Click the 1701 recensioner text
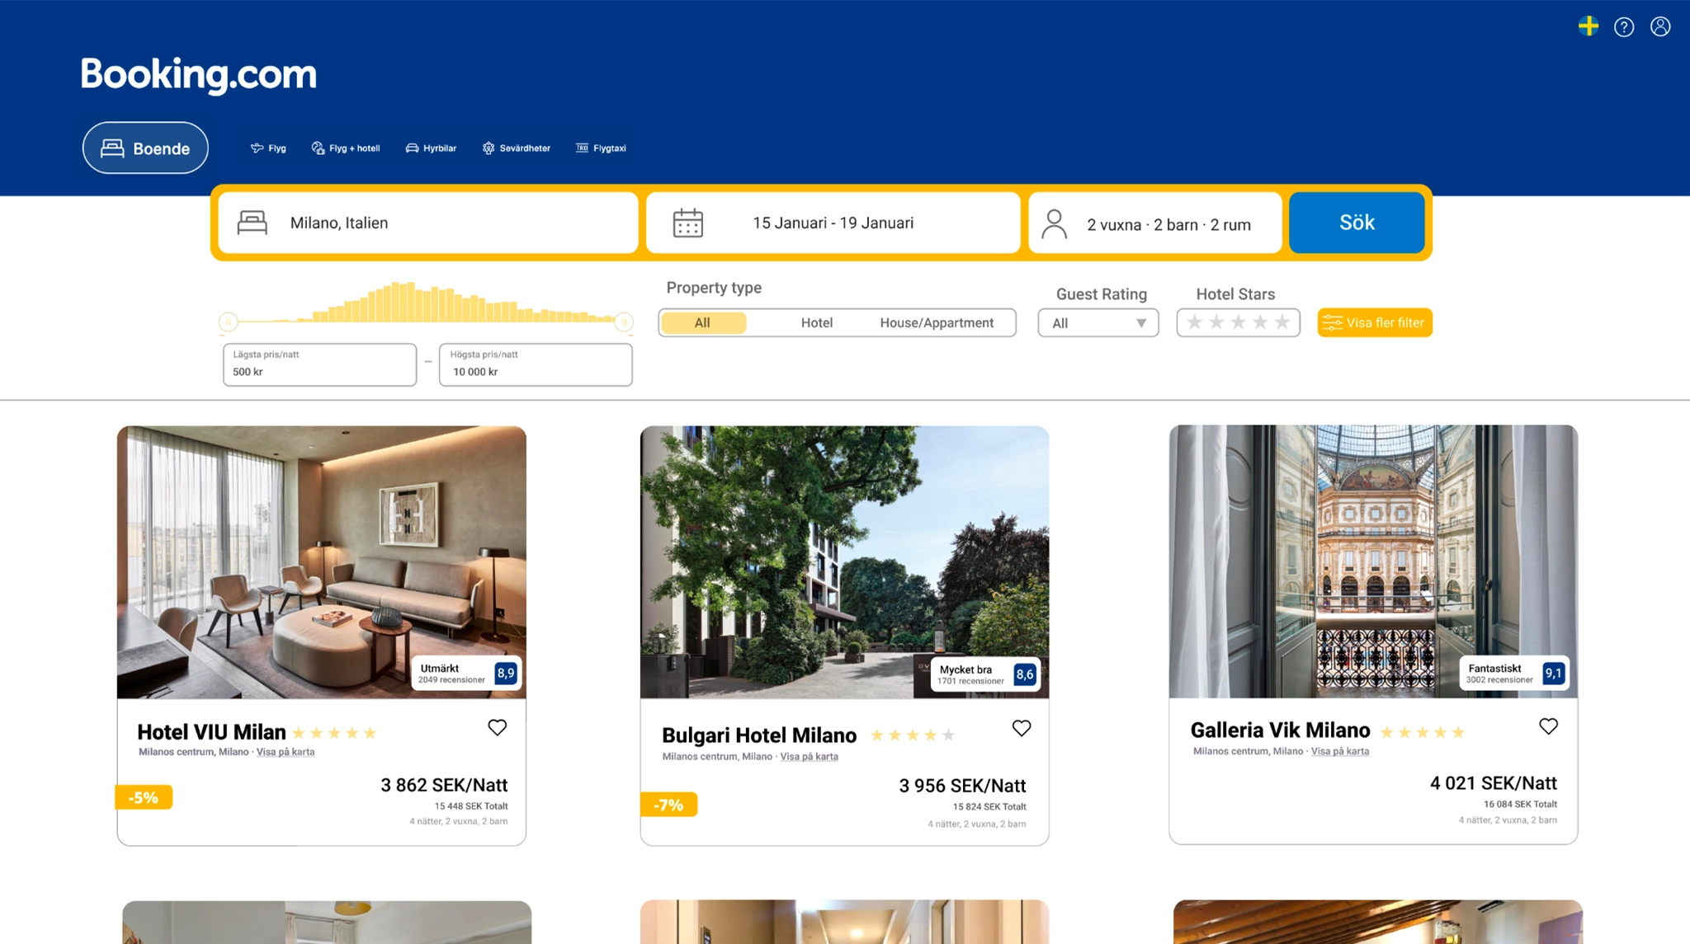 pyautogui.click(x=970, y=681)
